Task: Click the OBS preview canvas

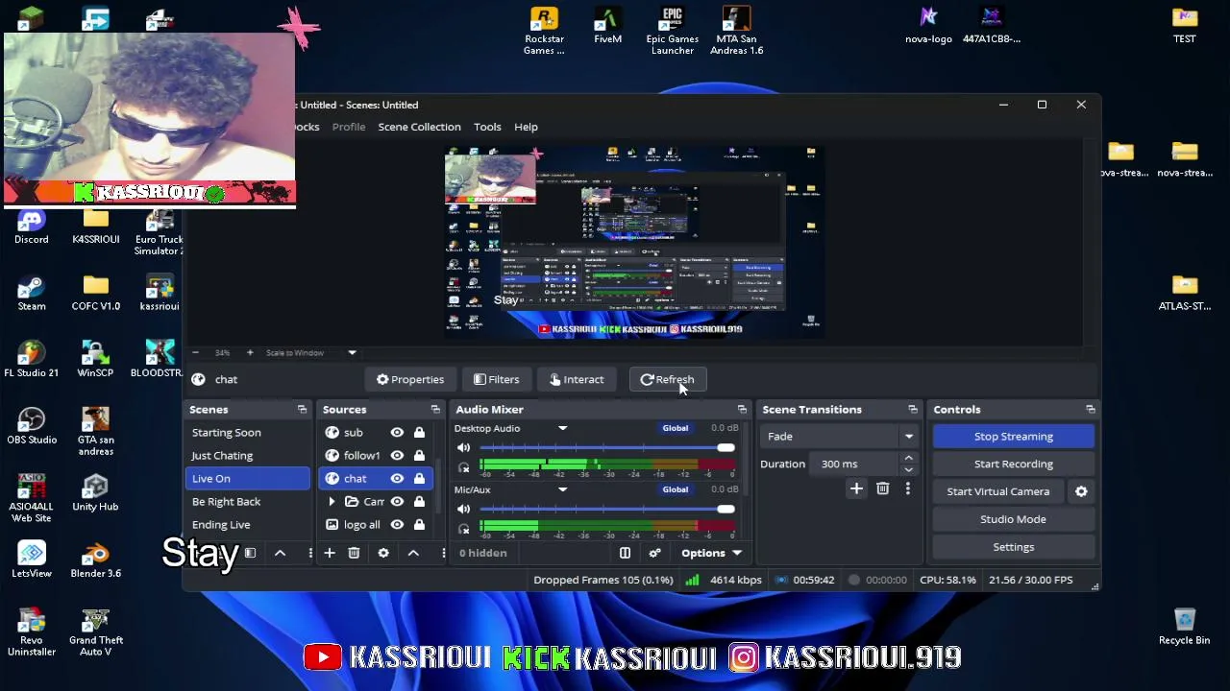Action: point(634,242)
